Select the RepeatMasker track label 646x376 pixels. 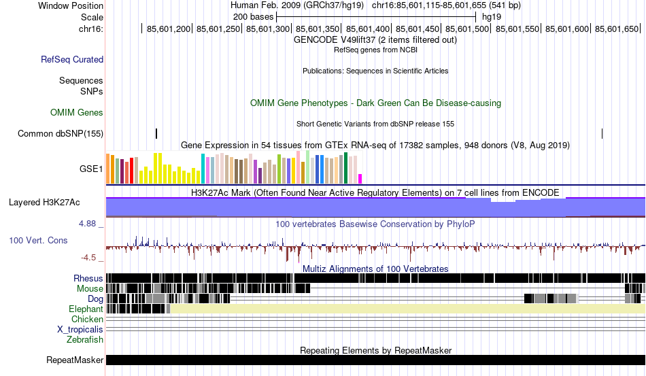75,360
